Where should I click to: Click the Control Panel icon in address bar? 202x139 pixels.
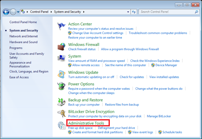coord(23,12)
